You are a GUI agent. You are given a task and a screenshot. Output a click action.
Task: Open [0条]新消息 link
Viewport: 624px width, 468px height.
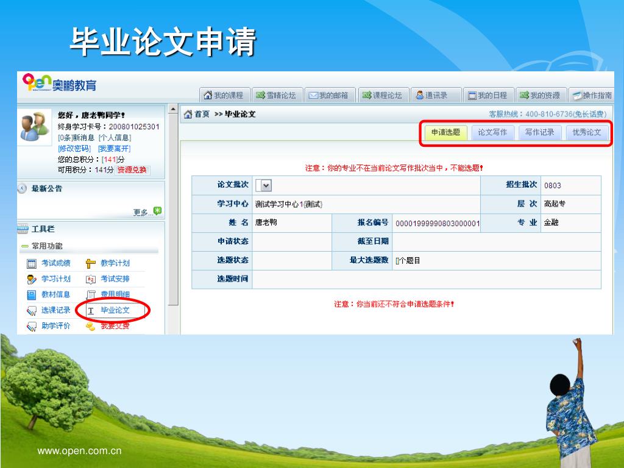[x=76, y=138]
